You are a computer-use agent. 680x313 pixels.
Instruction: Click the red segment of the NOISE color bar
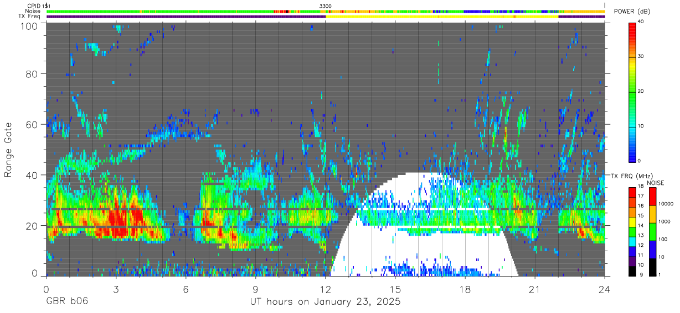652,197
